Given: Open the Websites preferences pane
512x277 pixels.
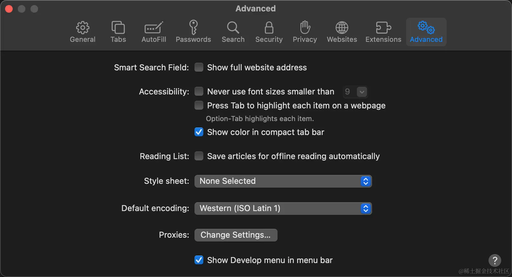Looking at the screenshot, I should pyautogui.click(x=342, y=32).
